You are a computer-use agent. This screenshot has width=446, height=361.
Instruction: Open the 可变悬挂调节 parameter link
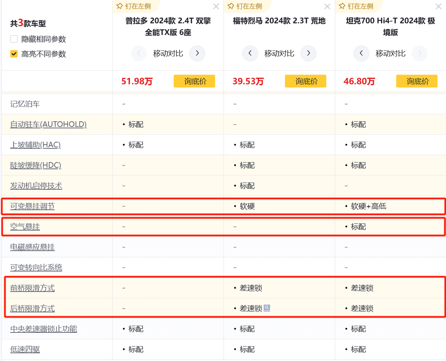click(x=32, y=206)
